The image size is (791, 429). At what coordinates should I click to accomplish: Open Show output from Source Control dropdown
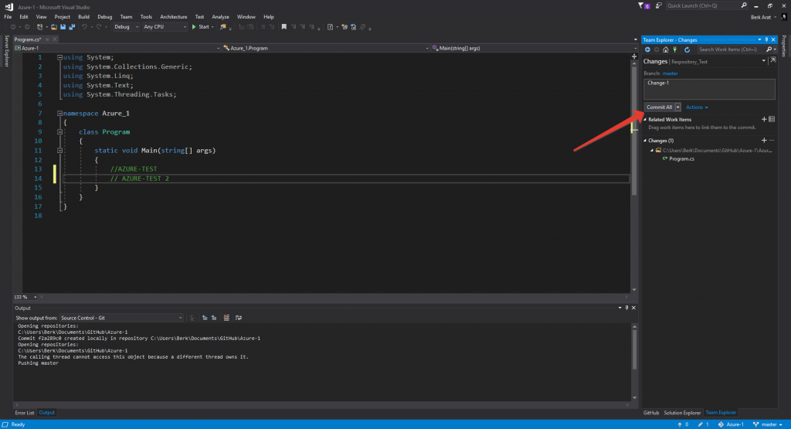click(121, 318)
